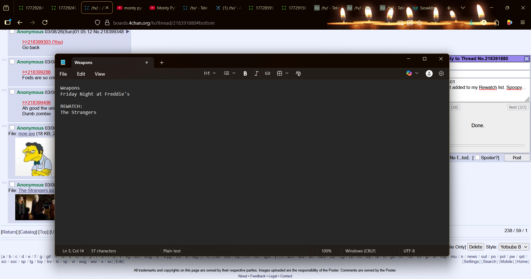Switch to the 17729284 browser tab

pos(31,8)
